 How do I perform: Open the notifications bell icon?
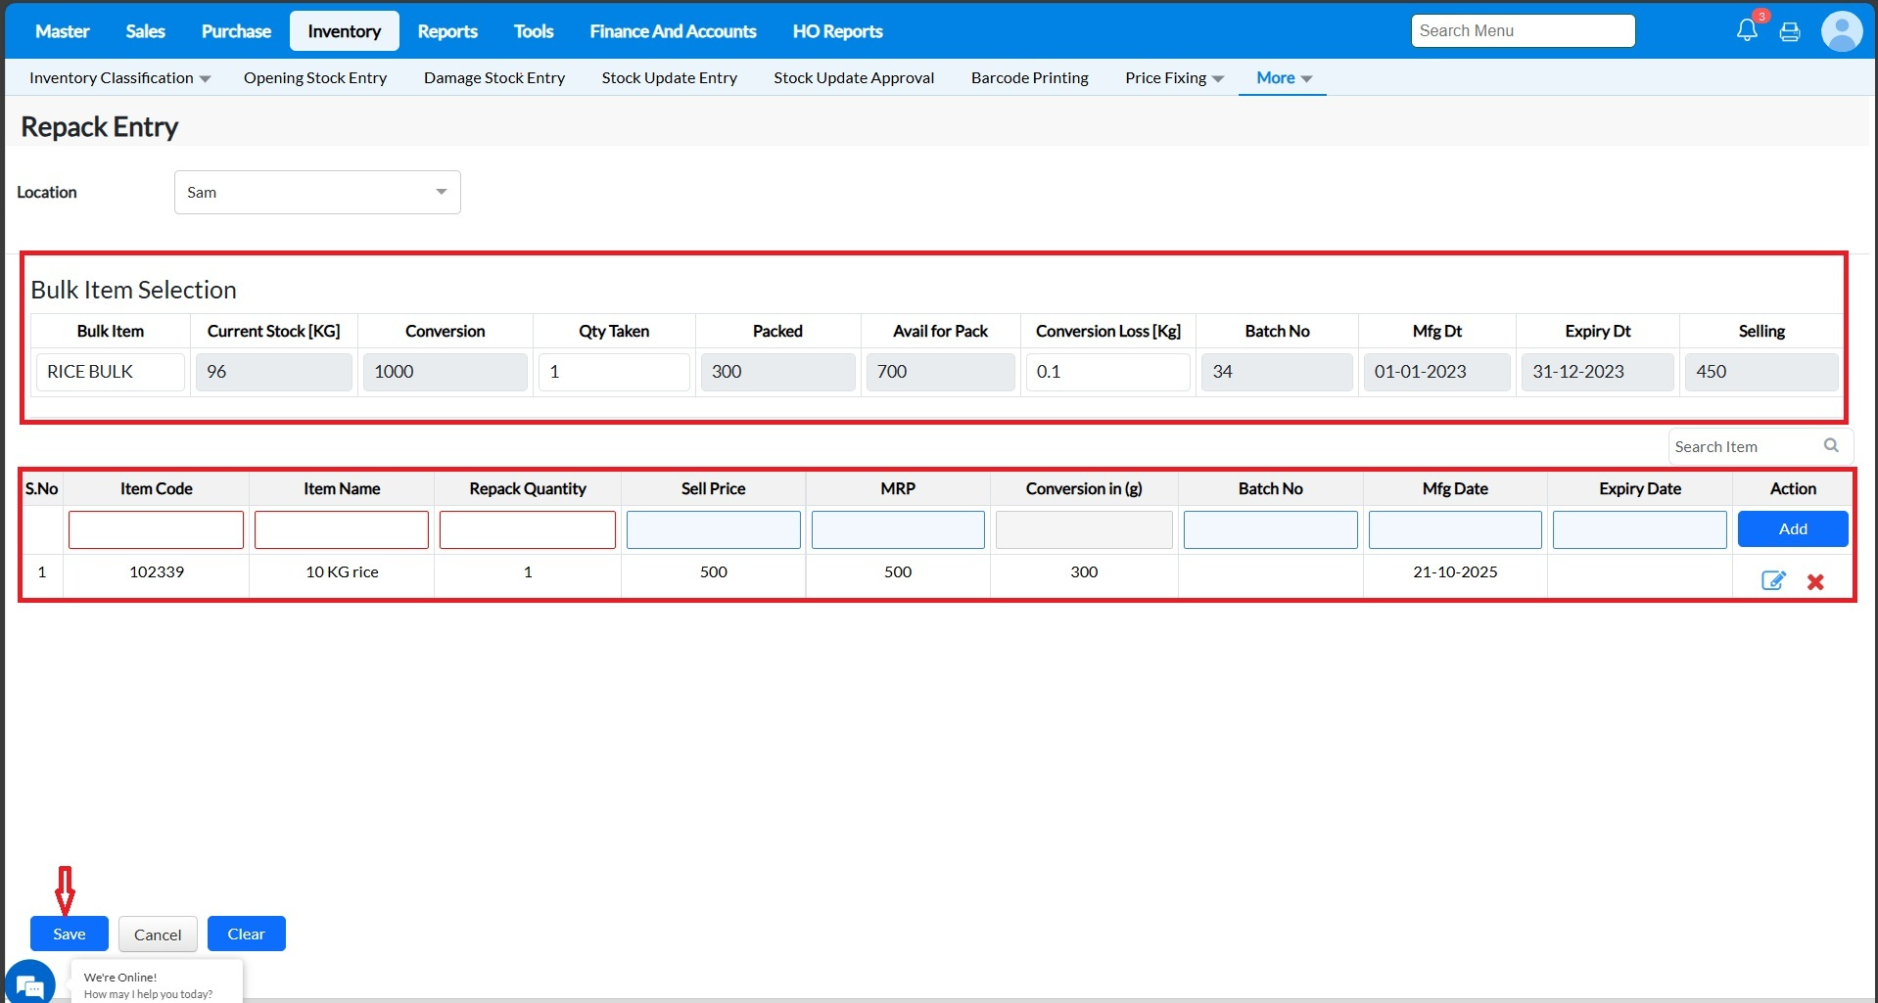click(x=1747, y=31)
